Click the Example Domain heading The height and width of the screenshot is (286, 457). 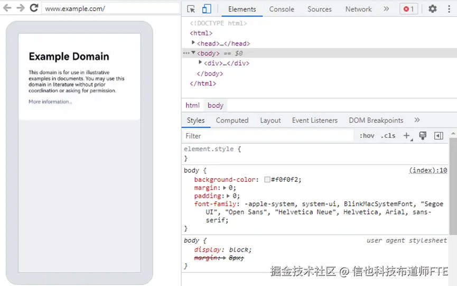pos(69,56)
